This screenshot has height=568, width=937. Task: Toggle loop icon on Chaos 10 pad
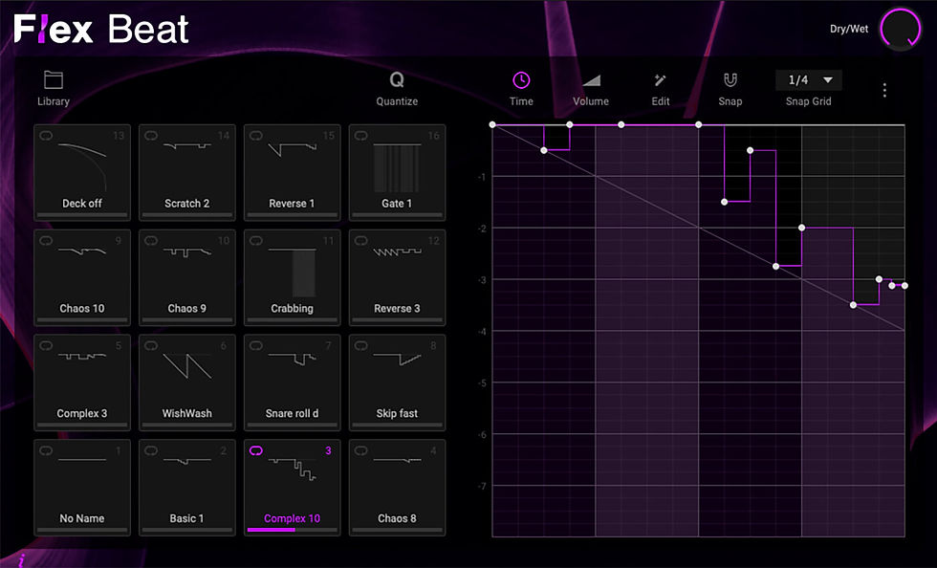(46, 241)
